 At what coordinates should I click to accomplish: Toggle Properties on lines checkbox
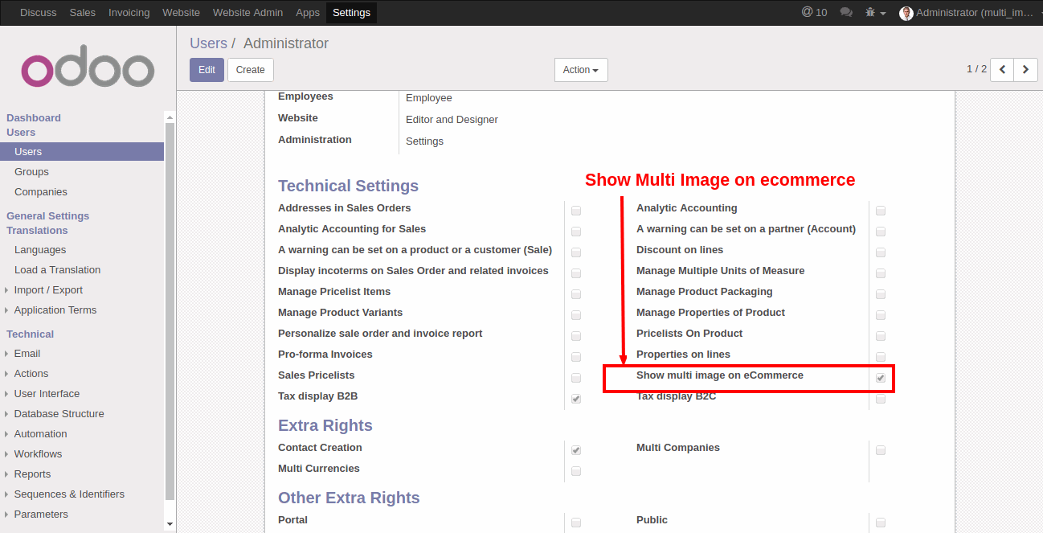(881, 357)
